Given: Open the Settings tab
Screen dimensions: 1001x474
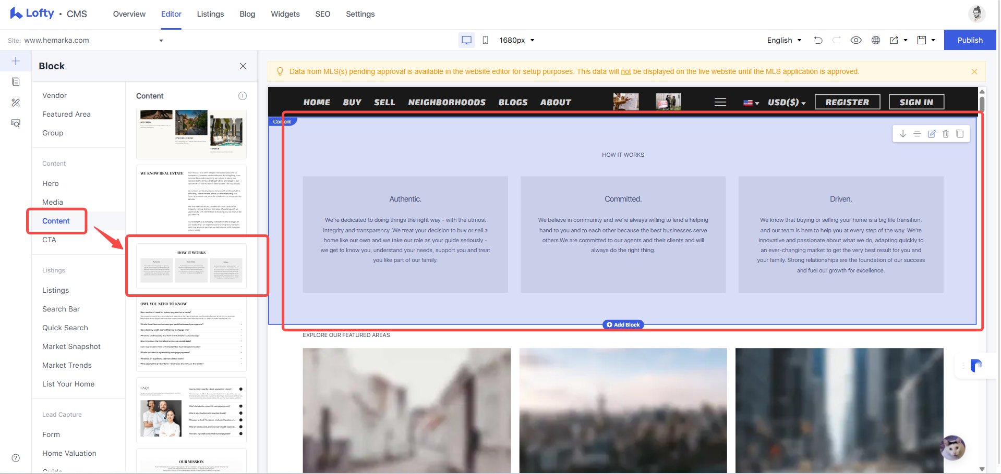Looking at the screenshot, I should [x=360, y=14].
